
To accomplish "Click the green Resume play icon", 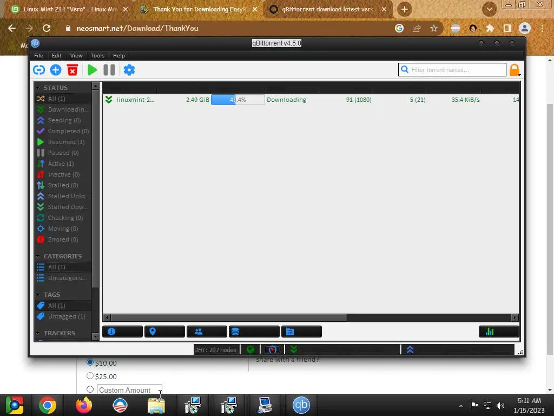I will 92,70.
